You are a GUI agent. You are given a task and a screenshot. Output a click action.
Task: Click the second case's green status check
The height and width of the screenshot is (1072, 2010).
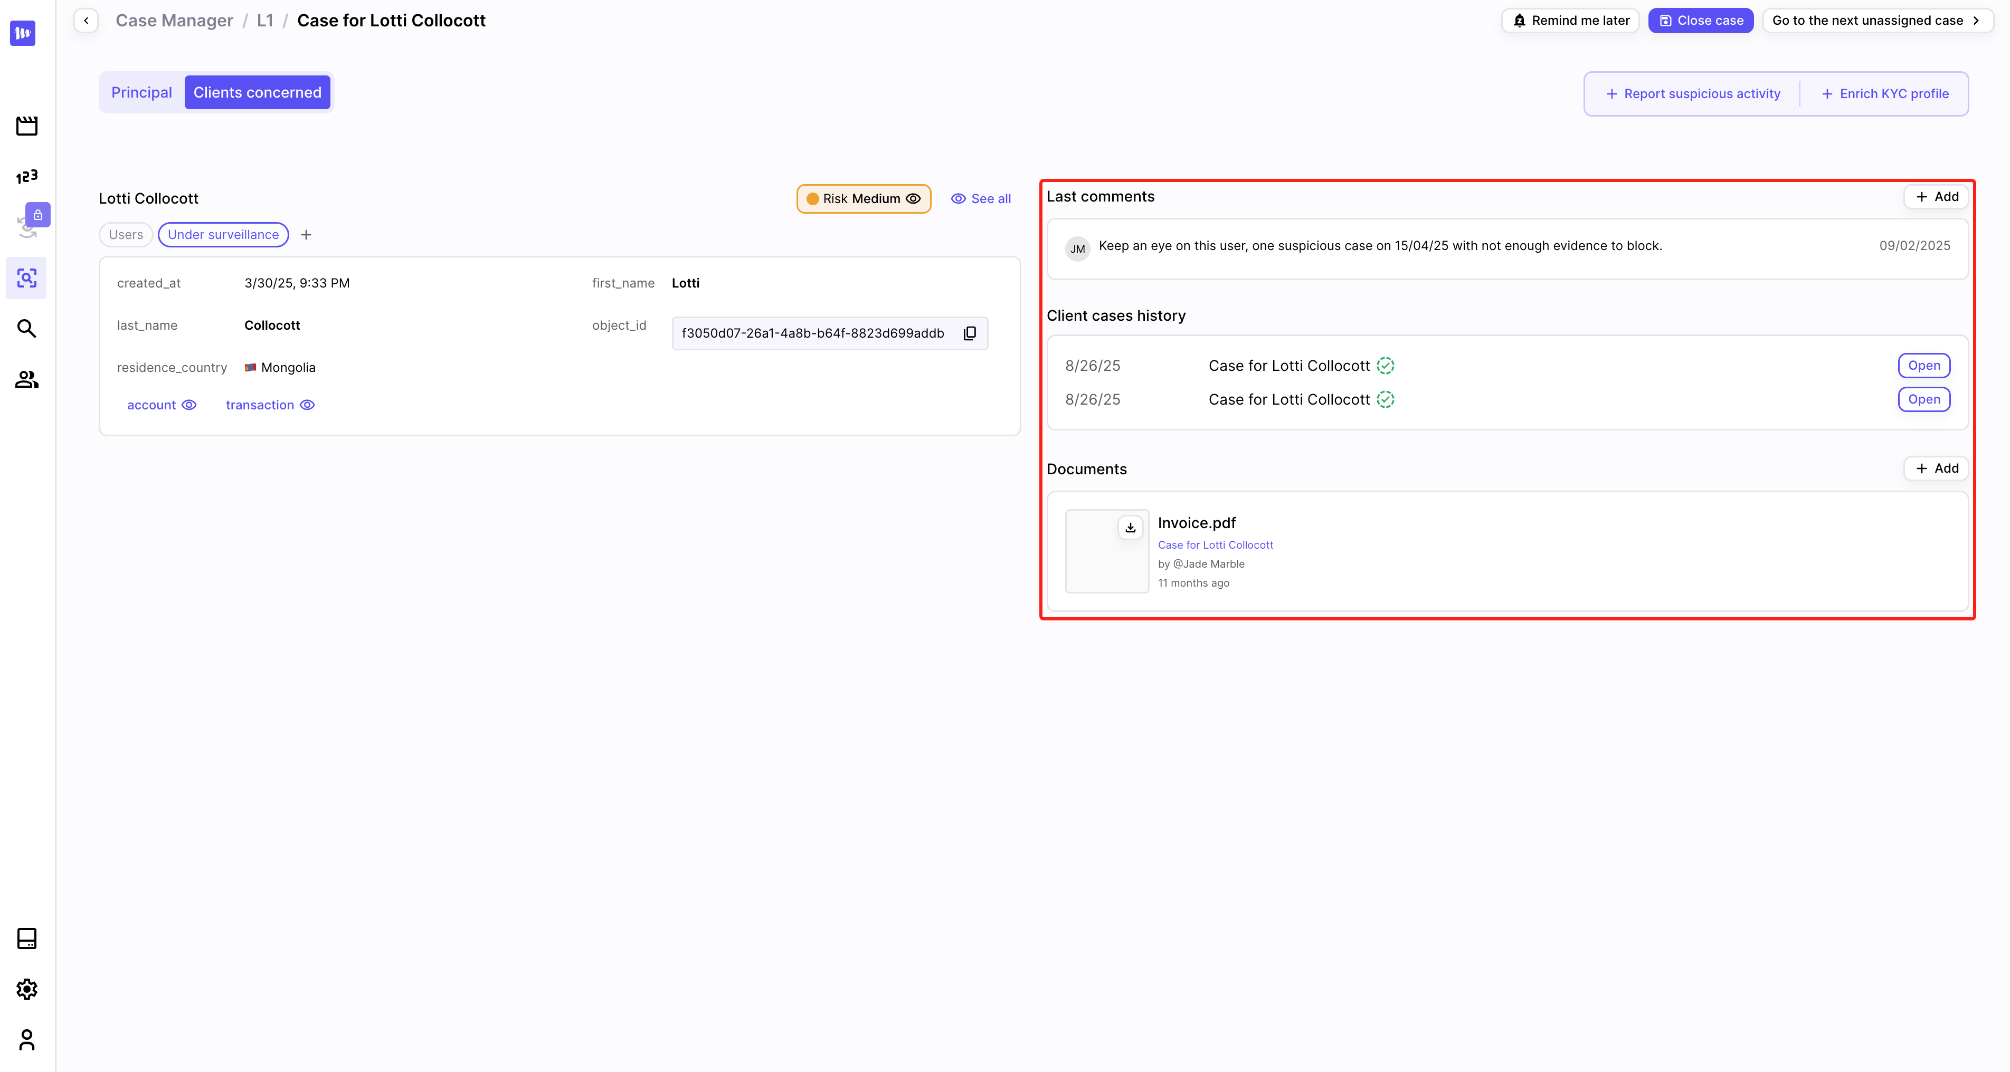[x=1385, y=399]
